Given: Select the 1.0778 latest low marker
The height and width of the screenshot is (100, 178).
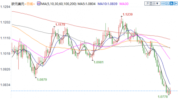Looking at the screenshot, I should tap(163, 97).
